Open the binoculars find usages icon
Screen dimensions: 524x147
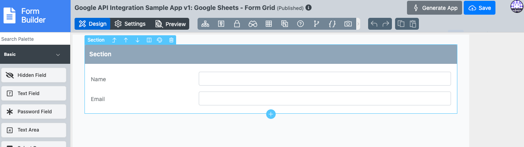(253, 24)
